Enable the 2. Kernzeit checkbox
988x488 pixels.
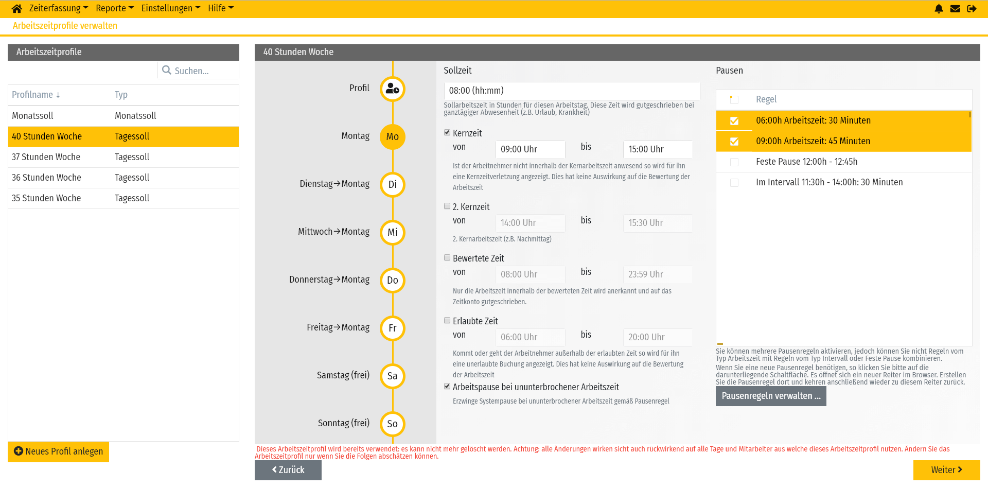coord(447,206)
